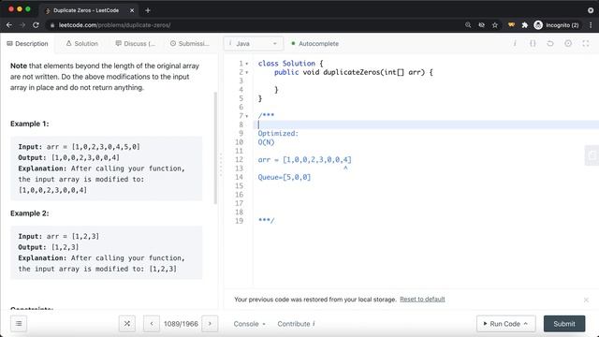
Task: Open a new browser tab
Action: pos(148,10)
